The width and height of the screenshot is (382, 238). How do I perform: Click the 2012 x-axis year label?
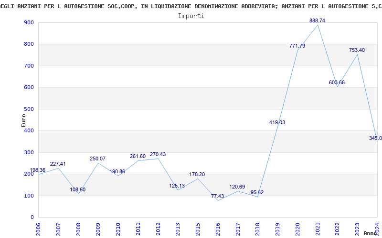point(158,229)
